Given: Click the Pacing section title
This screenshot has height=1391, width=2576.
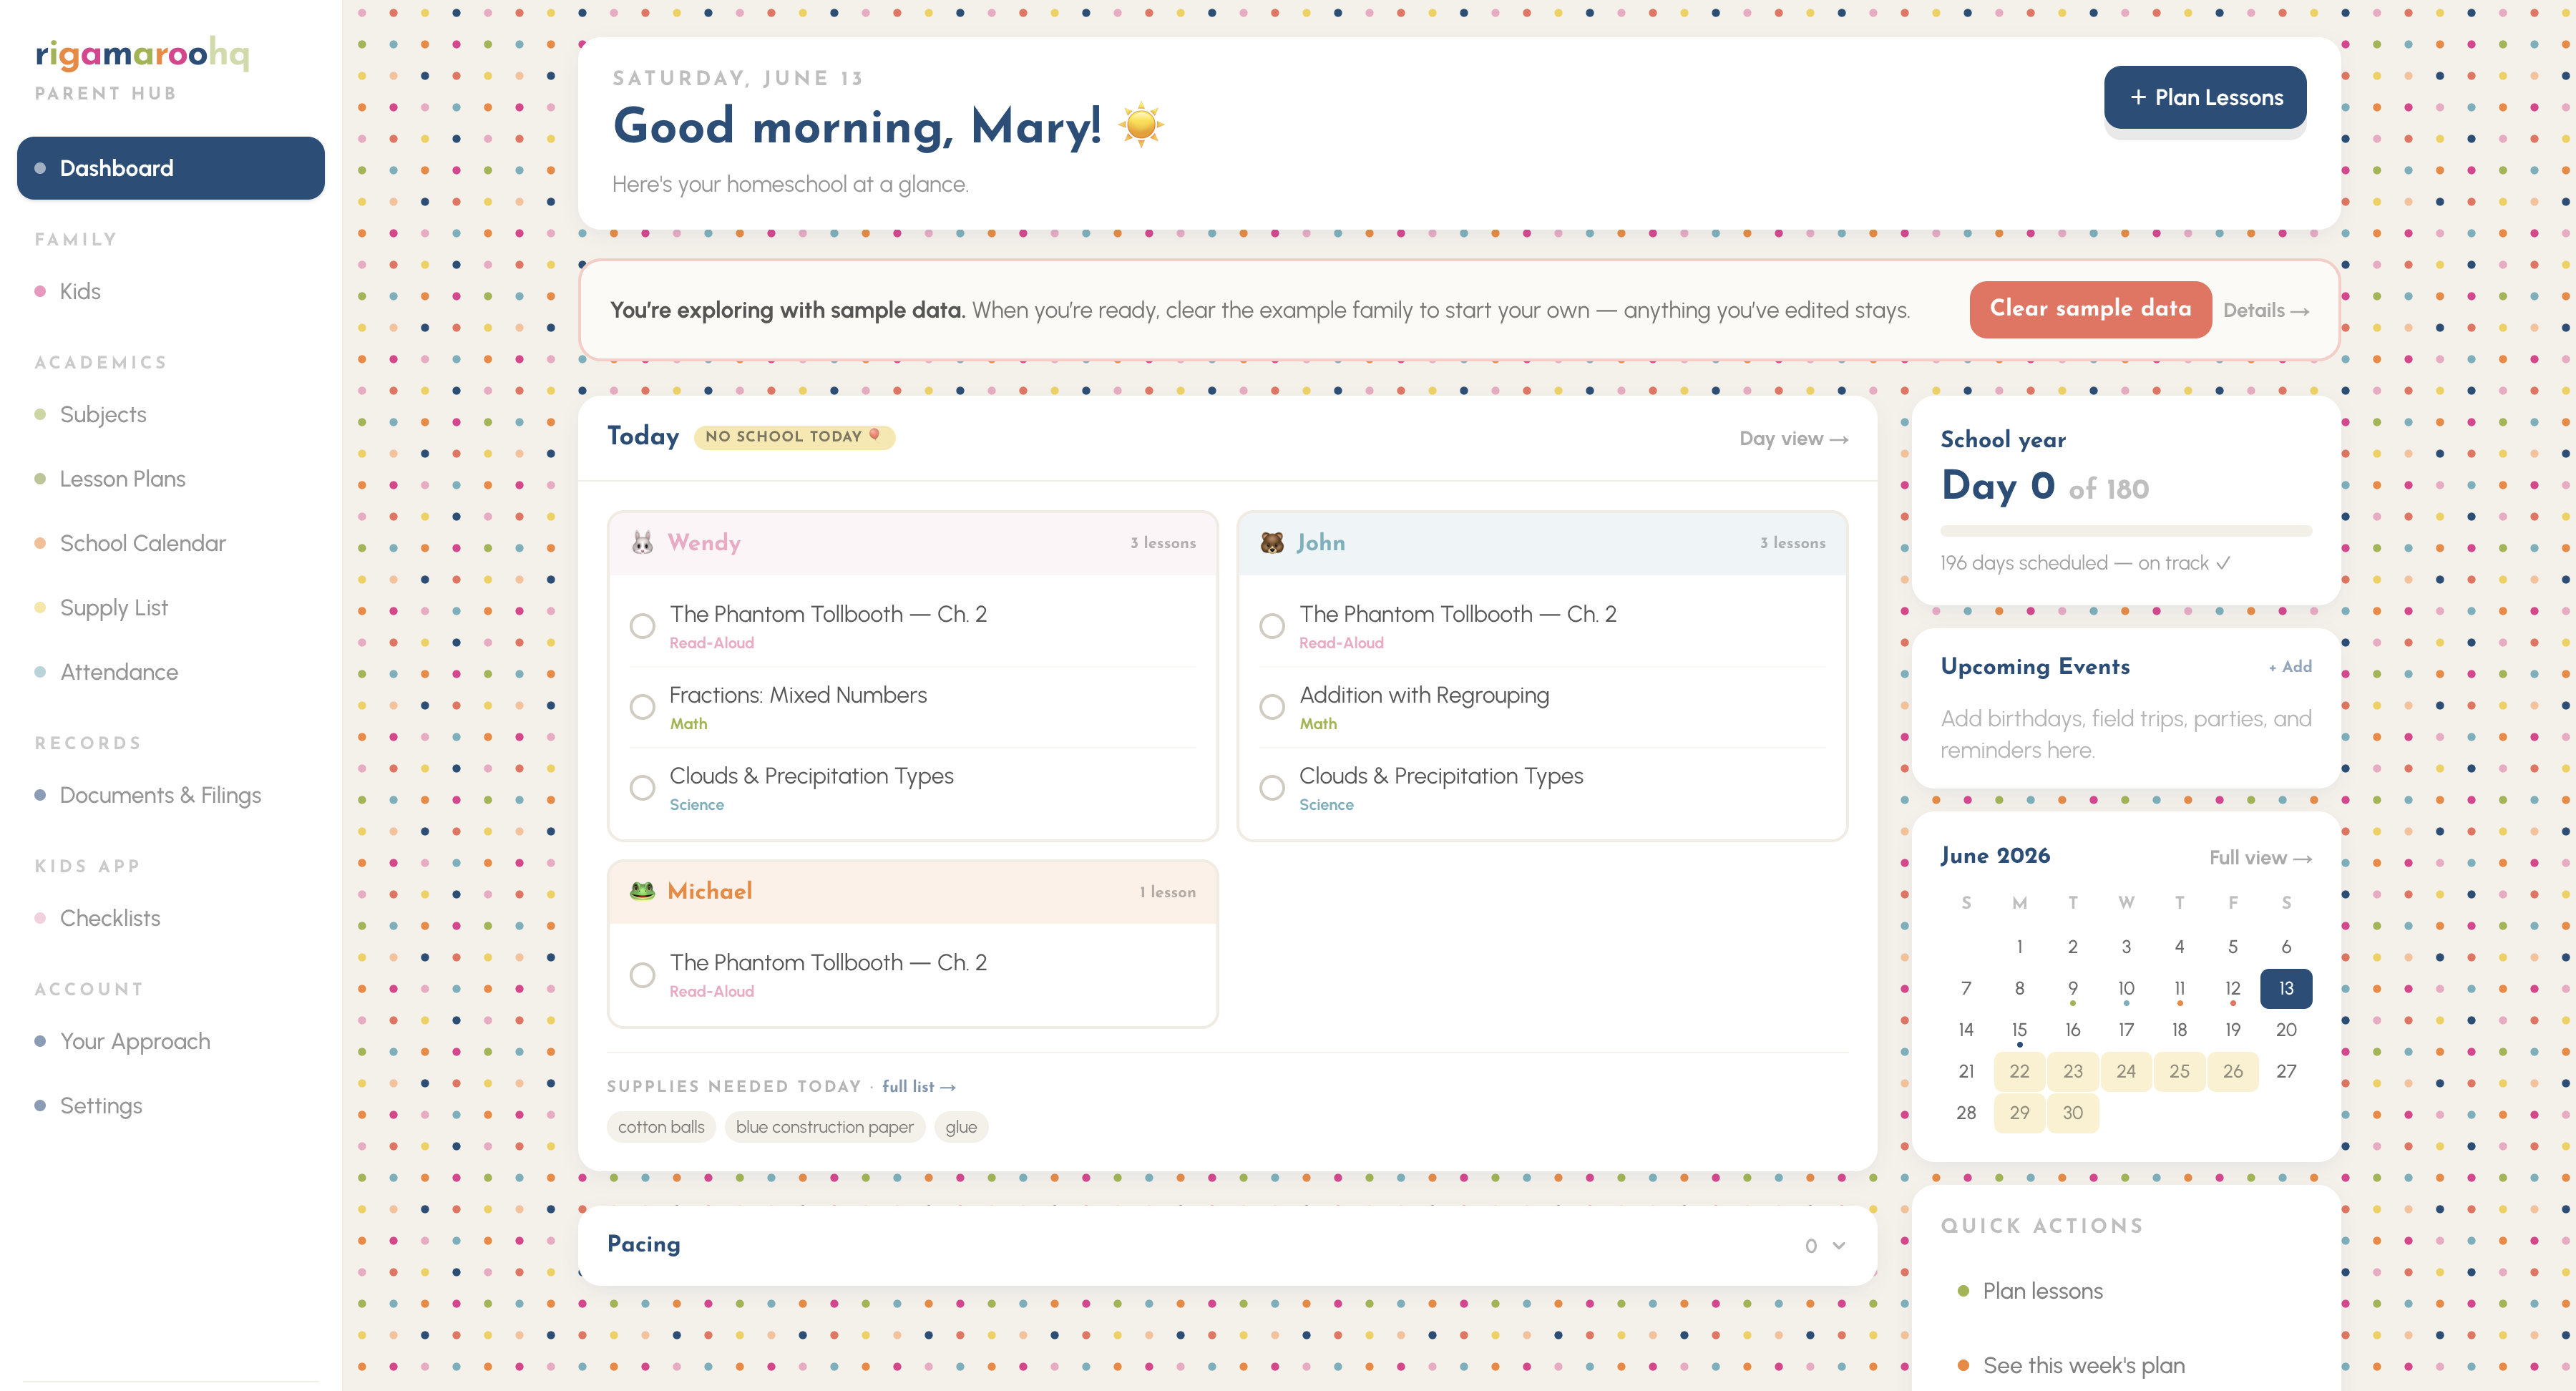Looking at the screenshot, I should (x=644, y=1244).
